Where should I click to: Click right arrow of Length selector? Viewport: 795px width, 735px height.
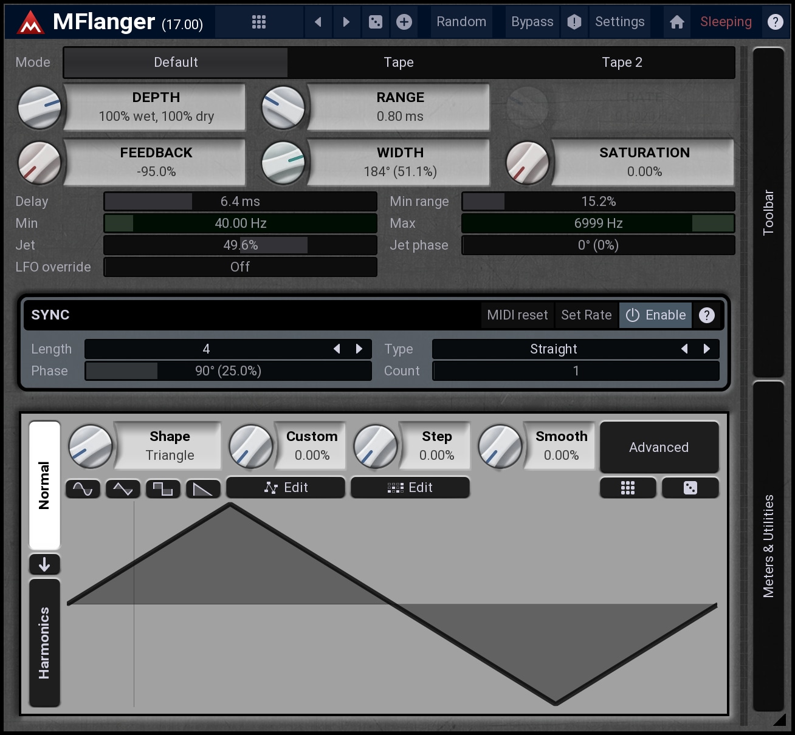359,349
